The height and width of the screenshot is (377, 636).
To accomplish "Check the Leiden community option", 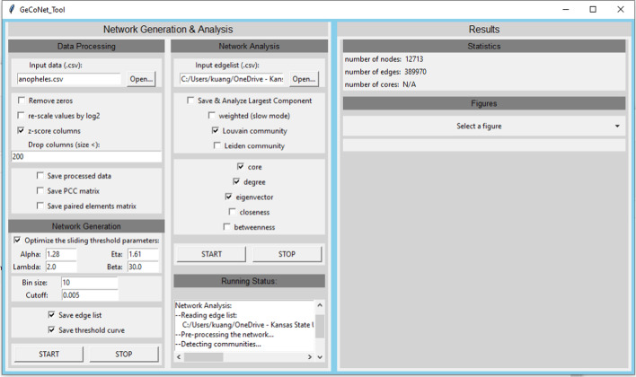I will (216, 145).
